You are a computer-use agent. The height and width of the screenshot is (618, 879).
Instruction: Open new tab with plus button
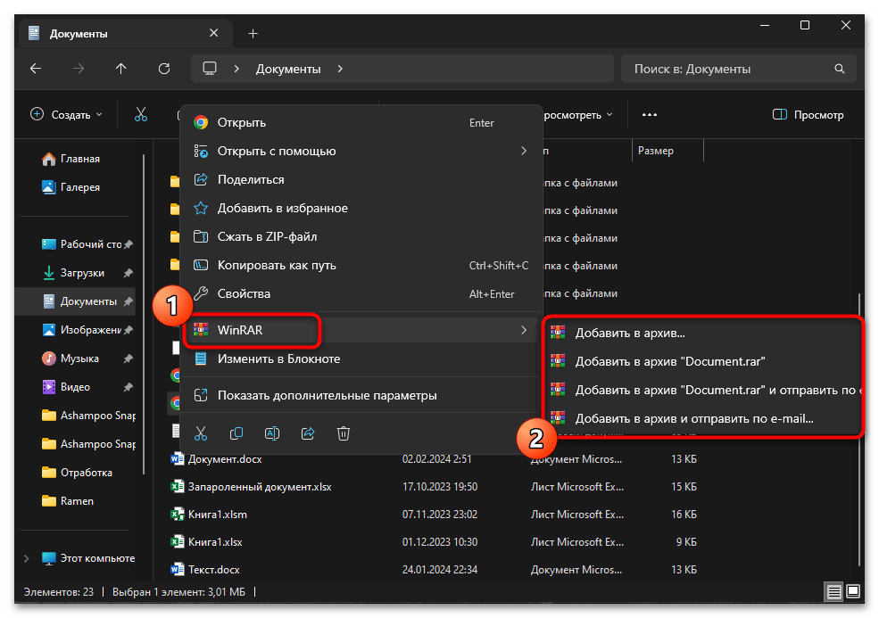tap(253, 34)
